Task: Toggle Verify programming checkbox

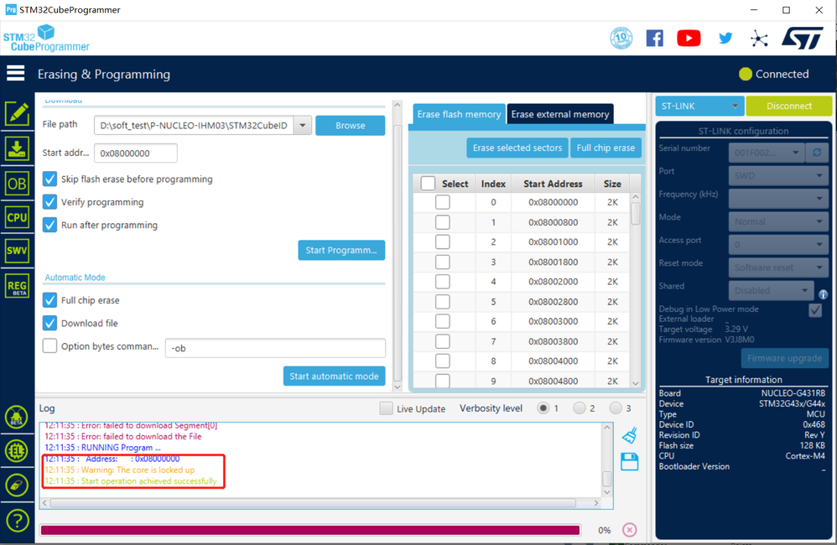Action: pos(49,202)
